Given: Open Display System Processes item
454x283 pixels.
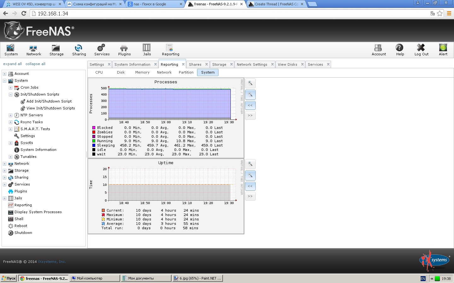Looking at the screenshot, I should point(38,212).
